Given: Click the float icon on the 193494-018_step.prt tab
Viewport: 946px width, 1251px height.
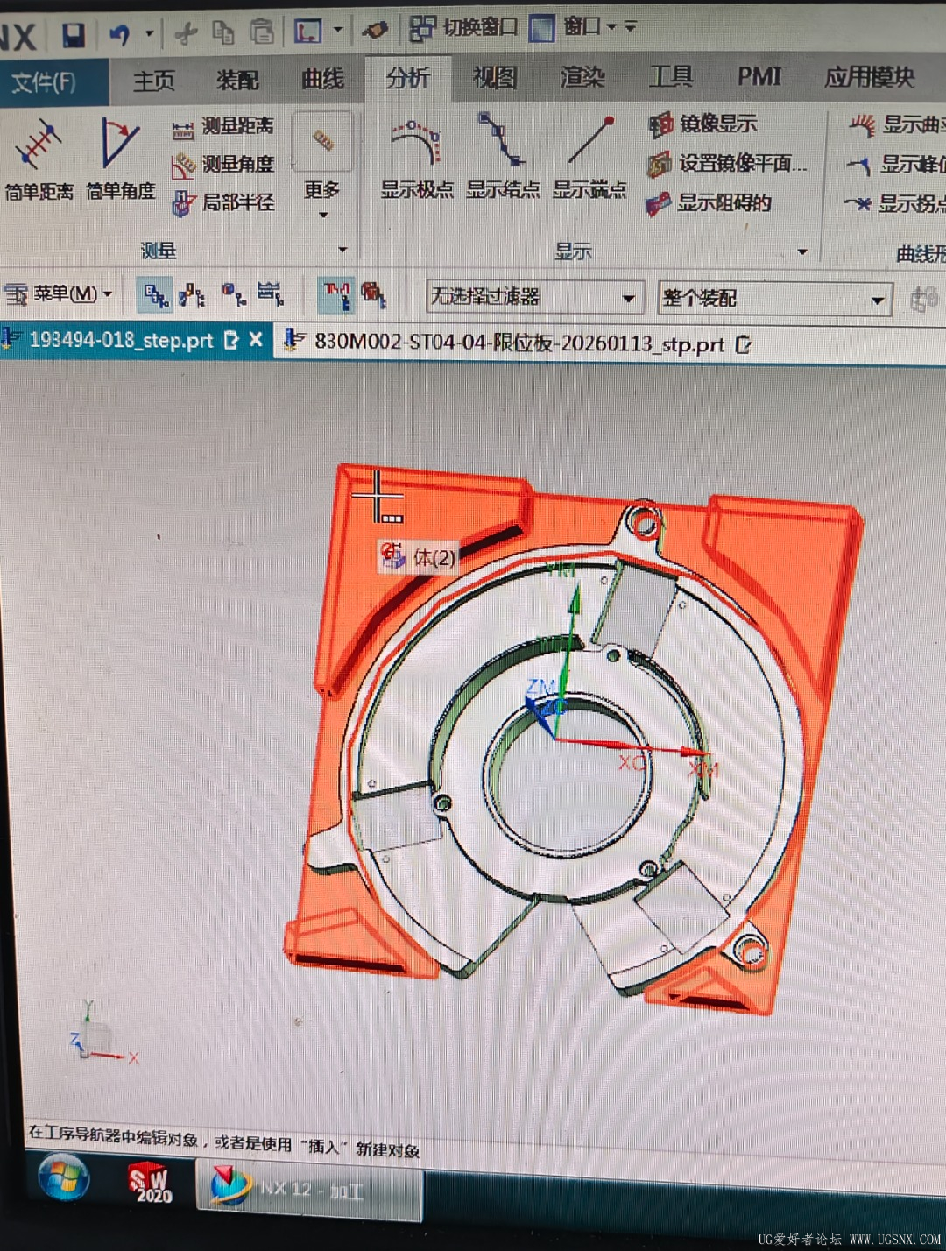Looking at the screenshot, I should tap(231, 340).
